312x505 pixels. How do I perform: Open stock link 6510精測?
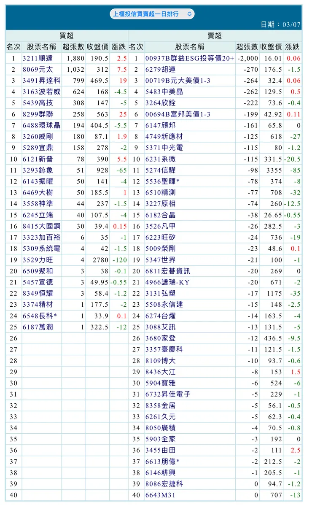coord(160,193)
